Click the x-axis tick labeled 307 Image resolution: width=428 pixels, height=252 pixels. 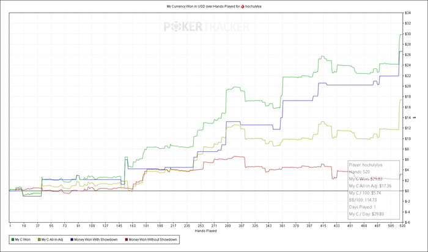(242, 226)
